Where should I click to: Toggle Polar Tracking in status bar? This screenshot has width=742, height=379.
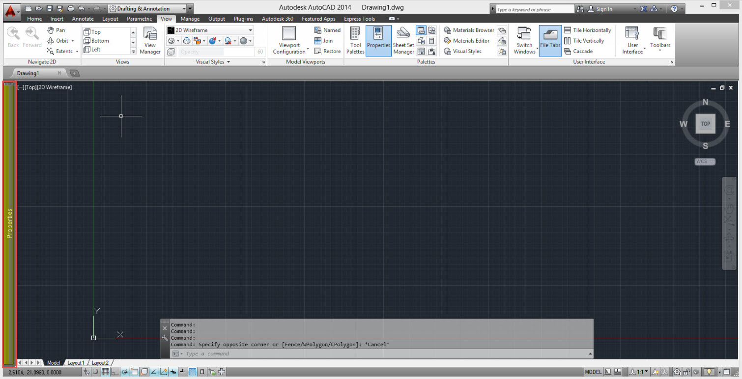click(125, 372)
